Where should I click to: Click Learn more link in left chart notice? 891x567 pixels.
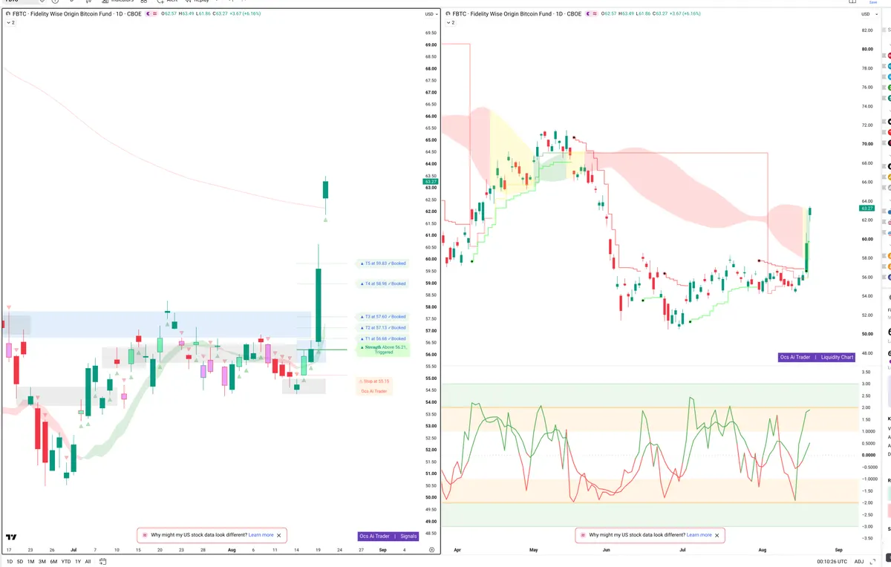pyautogui.click(x=261, y=535)
